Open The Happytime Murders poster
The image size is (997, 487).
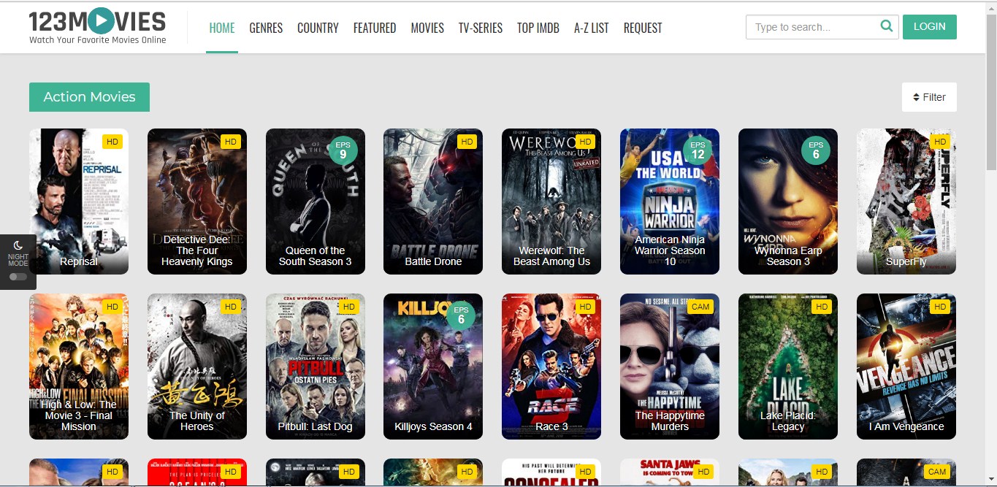point(670,367)
